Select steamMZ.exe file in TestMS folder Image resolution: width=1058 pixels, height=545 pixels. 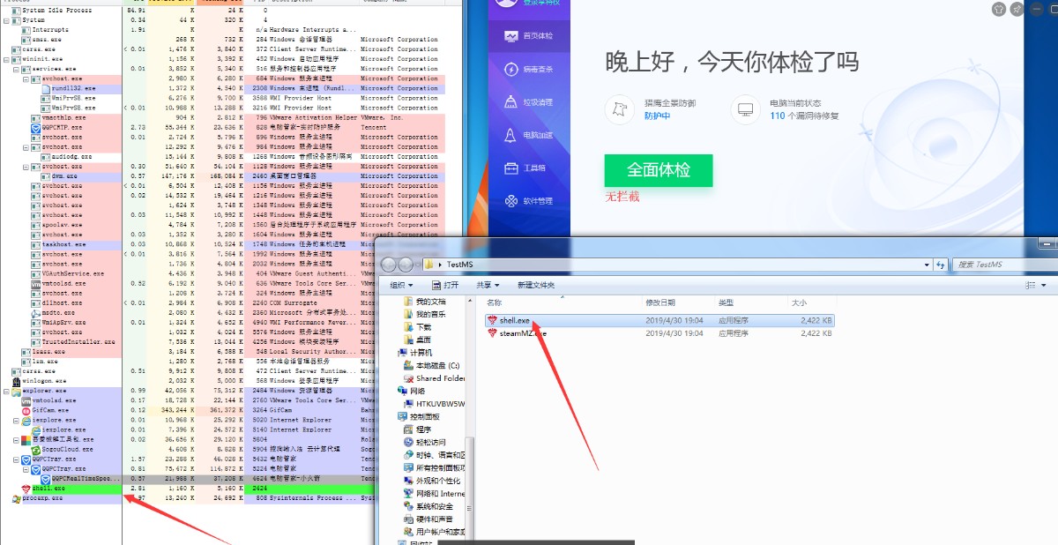coord(659,333)
